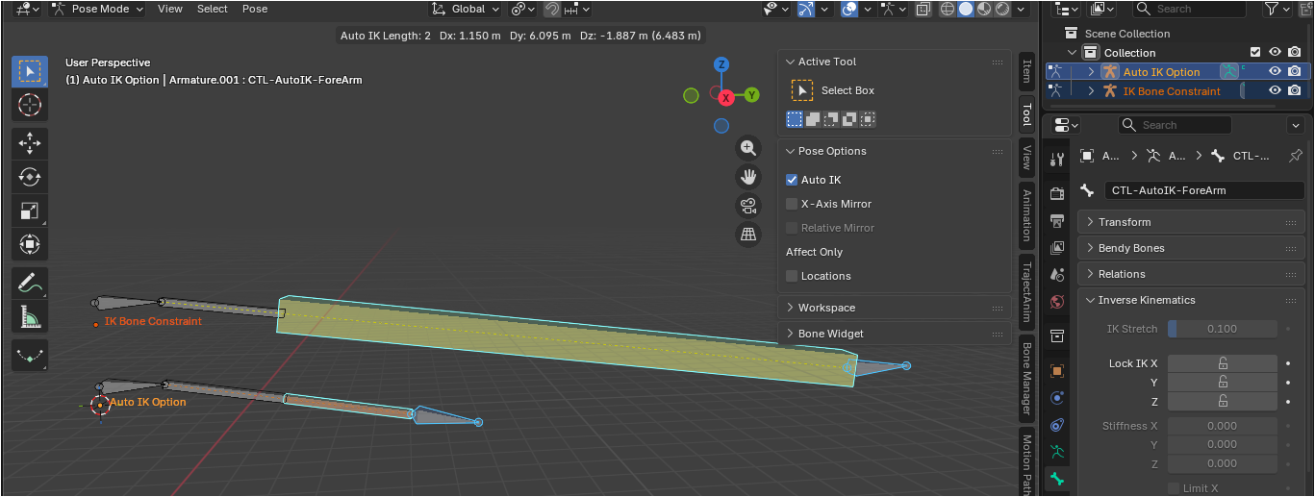Expand the Bone Widget panel

[894, 334]
